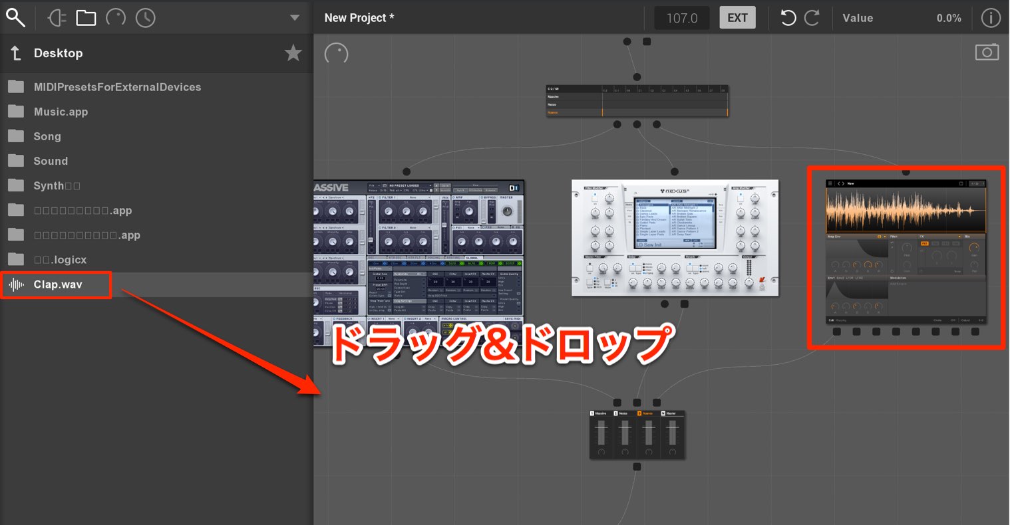The width and height of the screenshot is (1010, 525).
Task: Click the waveform icon beside Clap.wav
Action: pos(16,284)
